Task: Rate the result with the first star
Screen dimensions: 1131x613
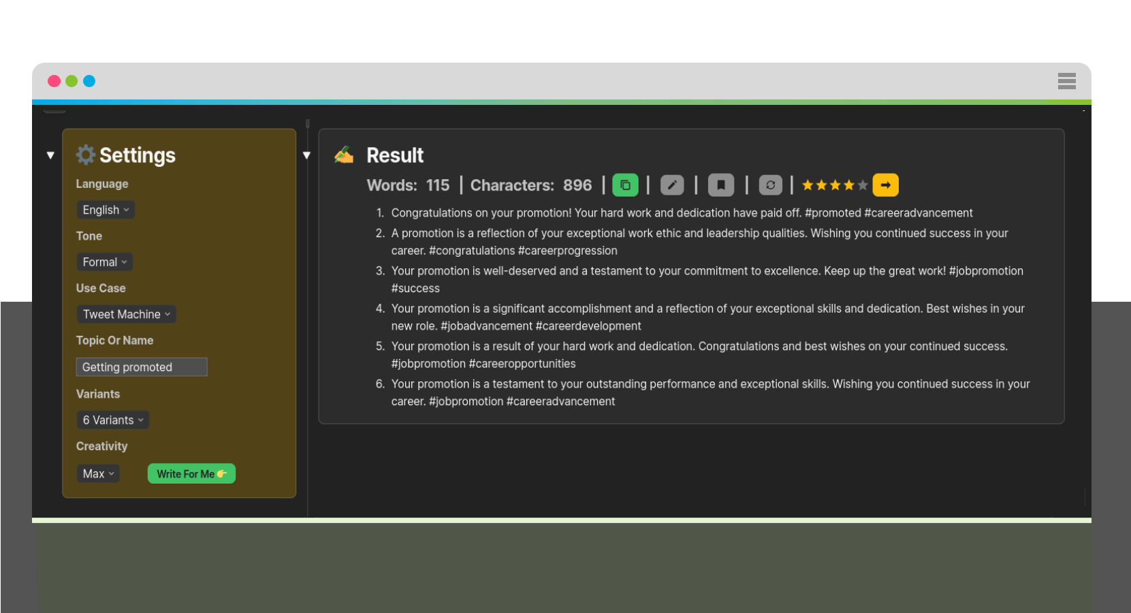Action: [808, 185]
